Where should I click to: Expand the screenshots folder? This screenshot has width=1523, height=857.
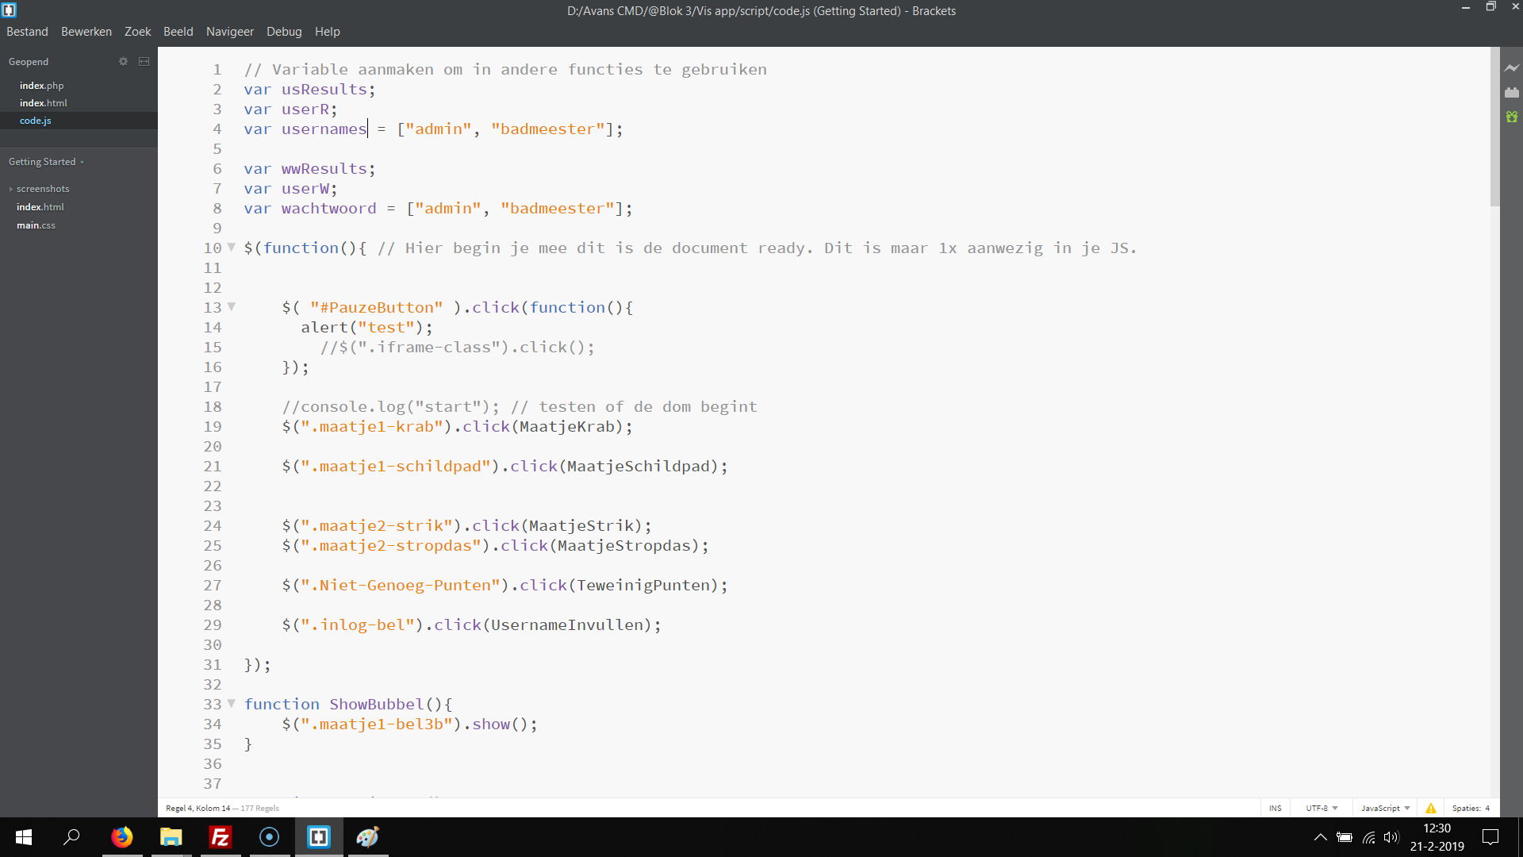coord(42,189)
